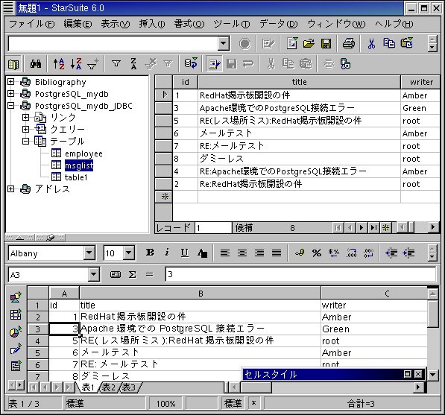The image size is (445, 415).
Task: Toggle the edit data icon
Action: click(214, 64)
